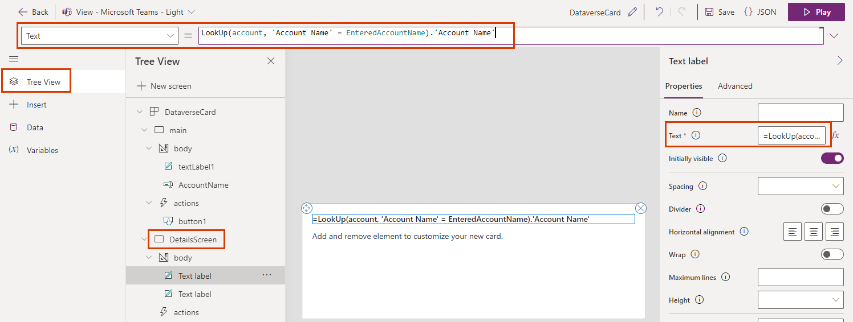Add a New screen

(x=164, y=86)
